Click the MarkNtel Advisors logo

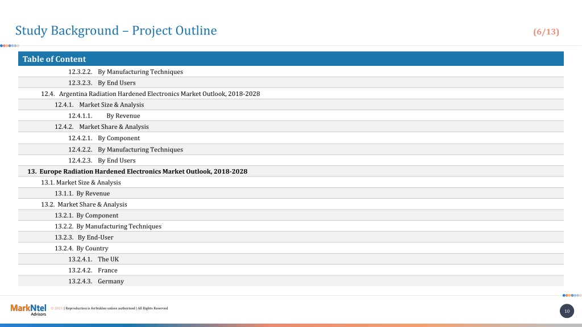(28, 309)
